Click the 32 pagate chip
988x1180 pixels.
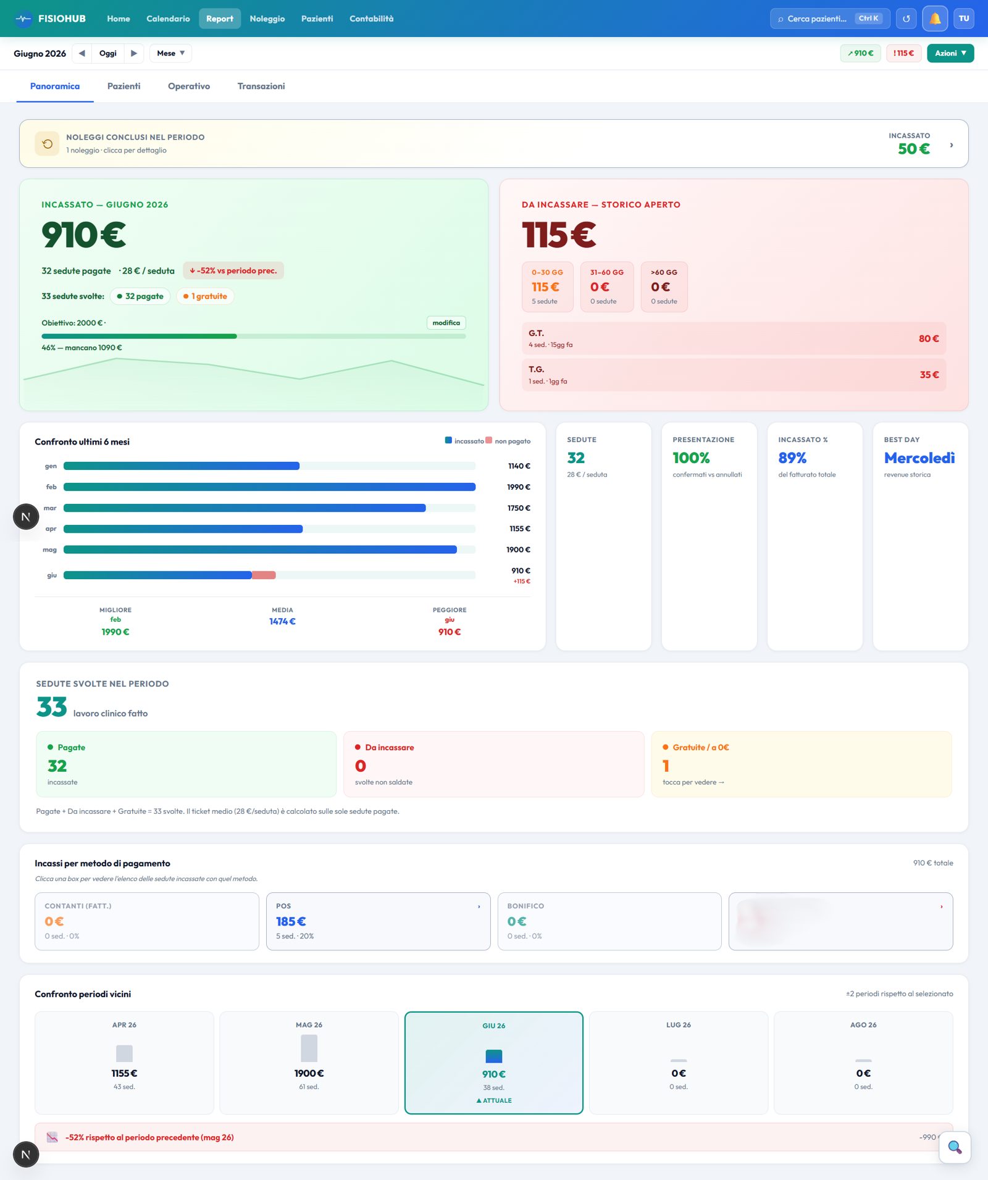[140, 296]
